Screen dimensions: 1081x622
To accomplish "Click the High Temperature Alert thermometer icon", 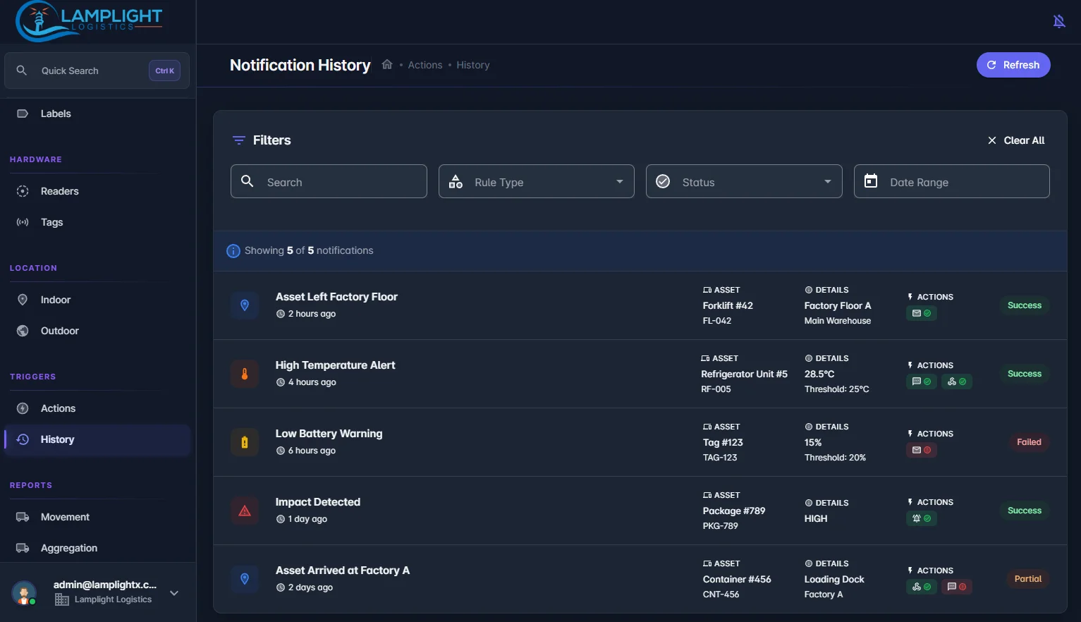I will point(245,374).
